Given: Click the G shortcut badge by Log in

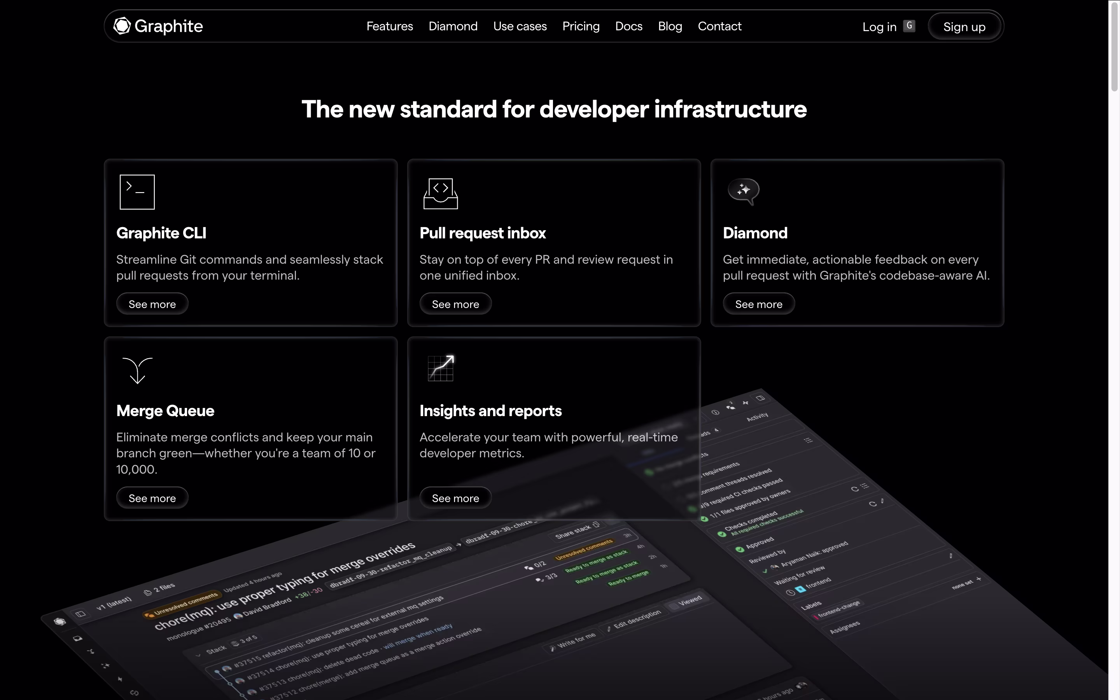Looking at the screenshot, I should (909, 25).
